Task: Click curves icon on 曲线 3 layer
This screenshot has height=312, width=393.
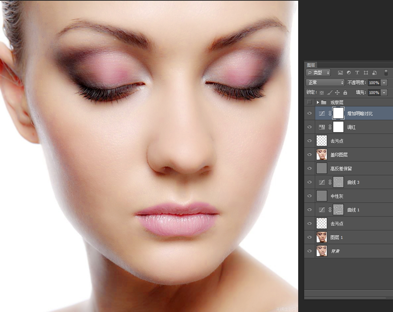Action: coord(322,182)
